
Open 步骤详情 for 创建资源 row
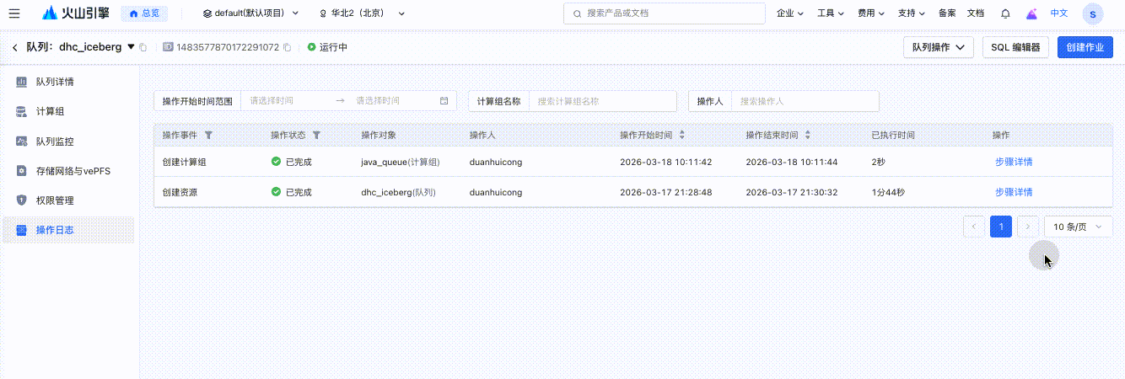tap(1013, 192)
